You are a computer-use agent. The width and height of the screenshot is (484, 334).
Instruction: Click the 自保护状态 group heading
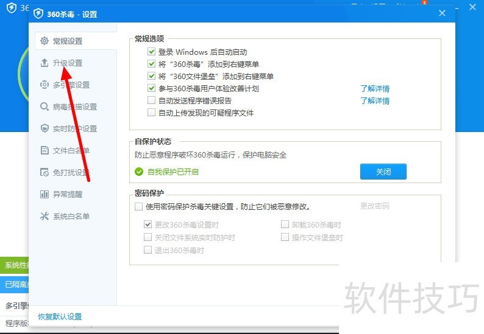[153, 141]
